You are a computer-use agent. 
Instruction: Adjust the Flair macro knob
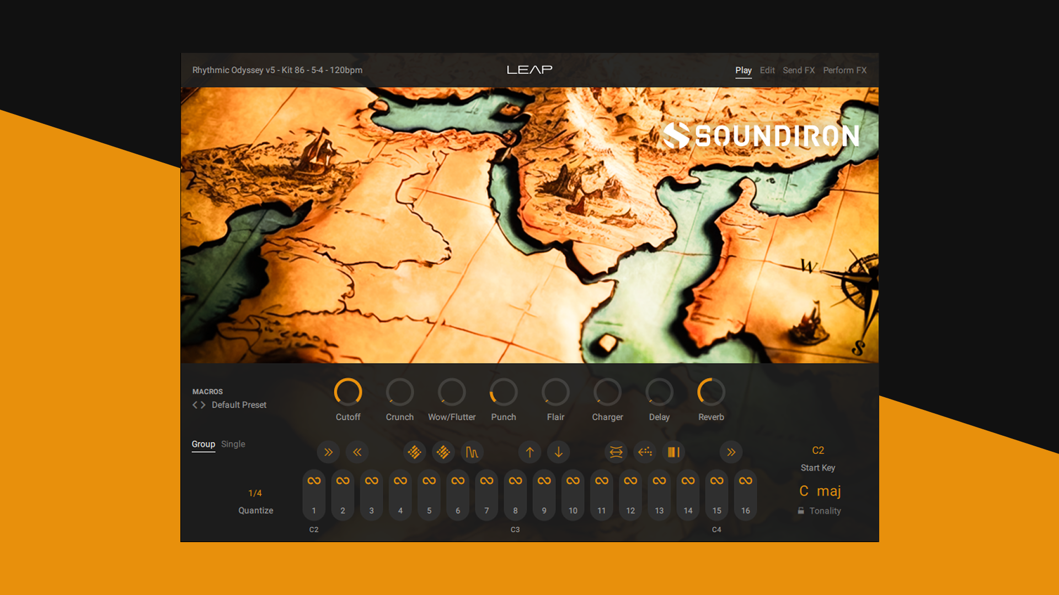[x=555, y=392]
